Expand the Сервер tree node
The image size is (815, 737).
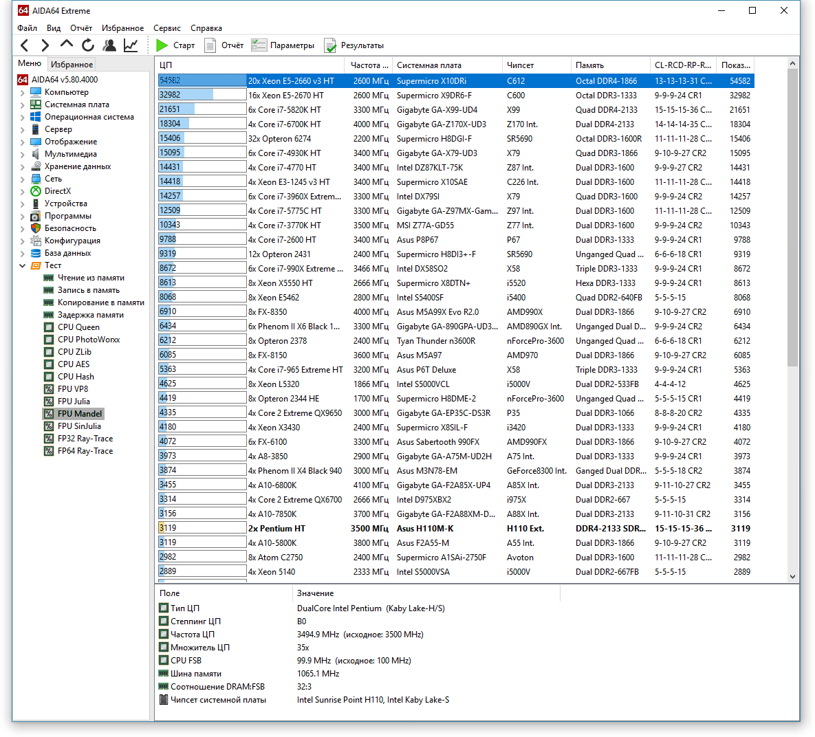coord(22,130)
